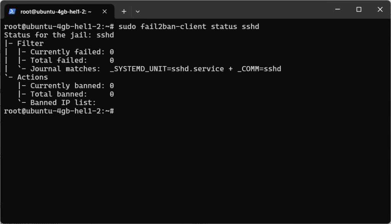Close the terminal window
The height and width of the screenshot is (224, 391).
(380, 10)
